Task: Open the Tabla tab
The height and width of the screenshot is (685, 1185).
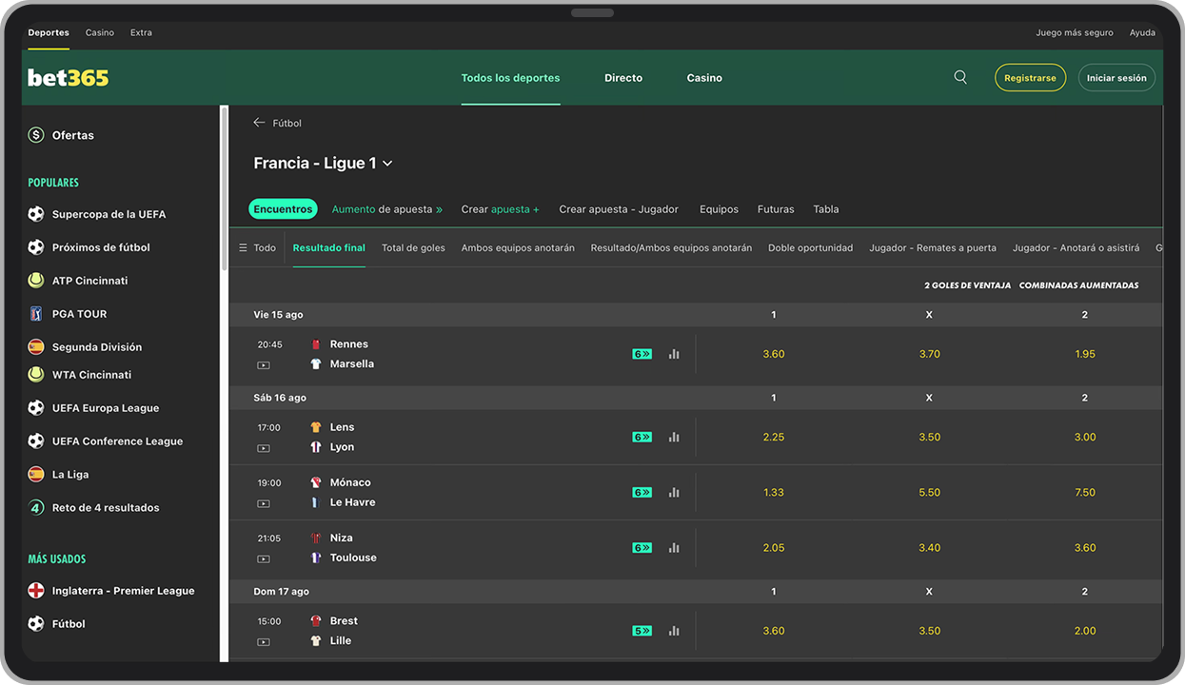Action: pyautogui.click(x=826, y=209)
